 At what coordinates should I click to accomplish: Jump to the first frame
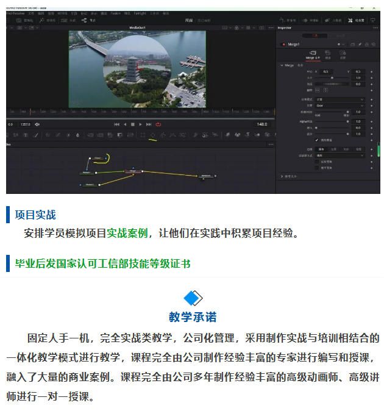click(x=117, y=124)
